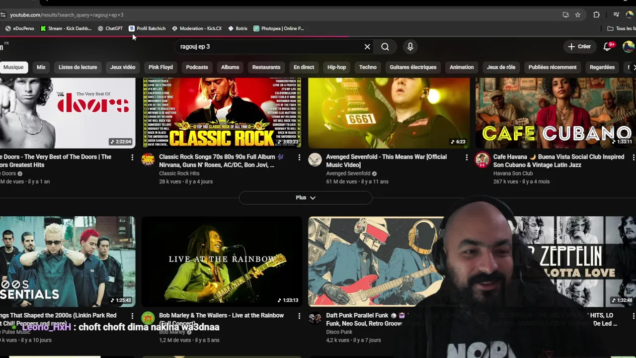This screenshot has width=636, height=358.
Task: Open options menu for Classic Rock Songs video
Action: [299, 157]
